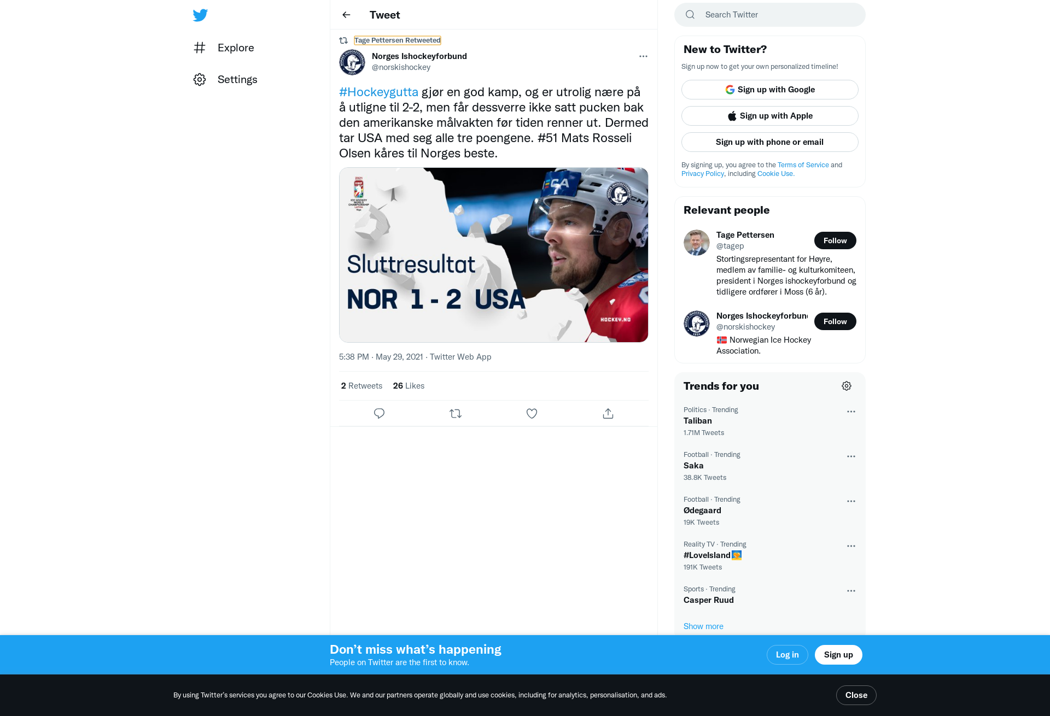The height and width of the screenshot is (716, 1050).
Task: Open the share icon under the tweet
Action: [608, 413]
